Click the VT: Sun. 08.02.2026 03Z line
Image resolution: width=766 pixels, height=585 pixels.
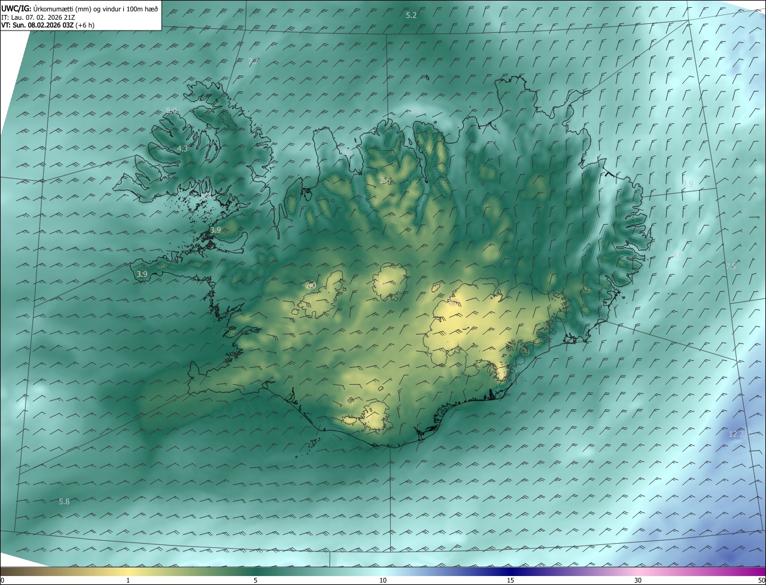tap(48, 25)
